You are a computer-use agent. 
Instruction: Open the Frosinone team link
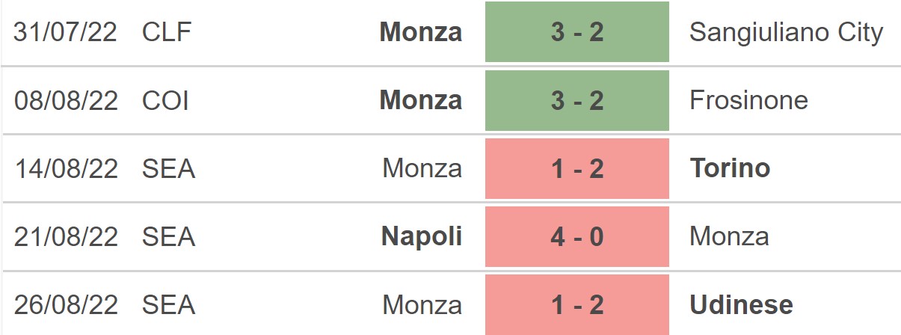[748, 100]
